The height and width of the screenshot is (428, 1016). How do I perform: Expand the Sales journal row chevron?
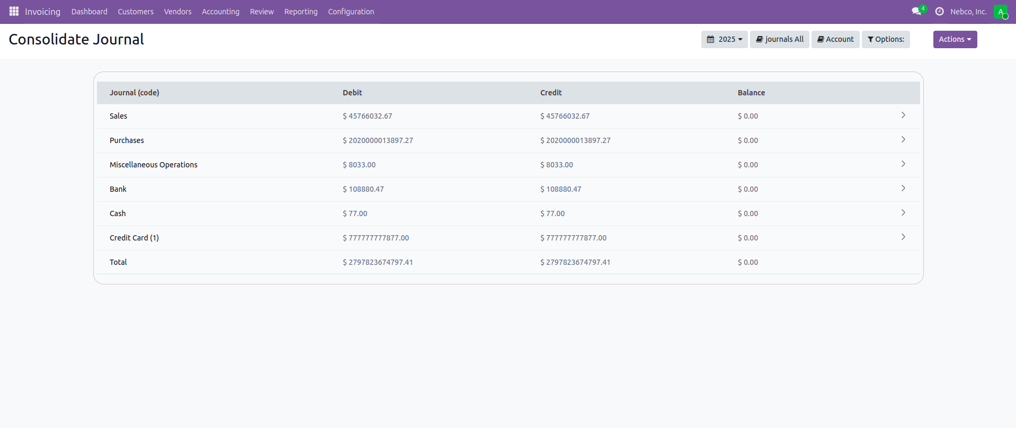point(903,115)
